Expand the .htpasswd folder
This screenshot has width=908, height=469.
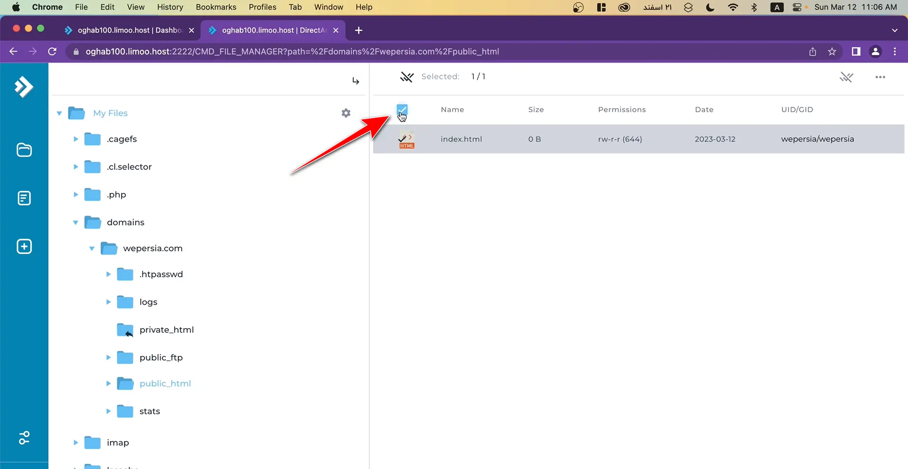[108, 274]
